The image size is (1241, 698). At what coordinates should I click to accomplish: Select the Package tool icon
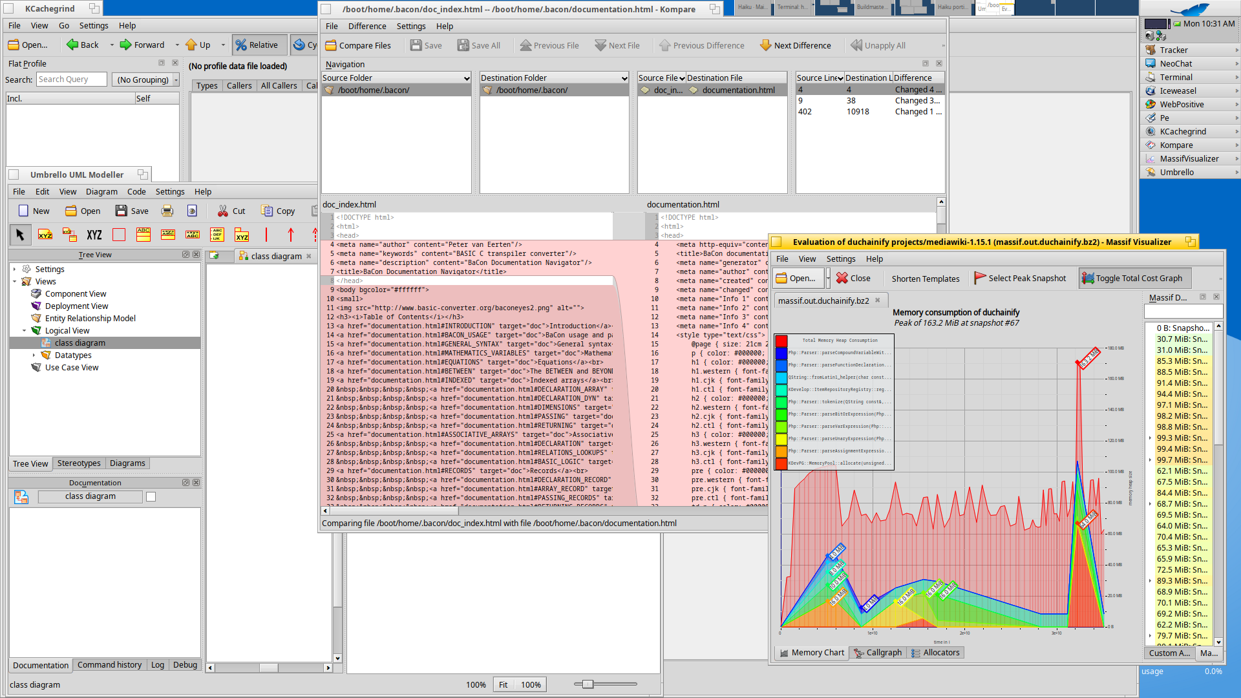coord(242,235)
